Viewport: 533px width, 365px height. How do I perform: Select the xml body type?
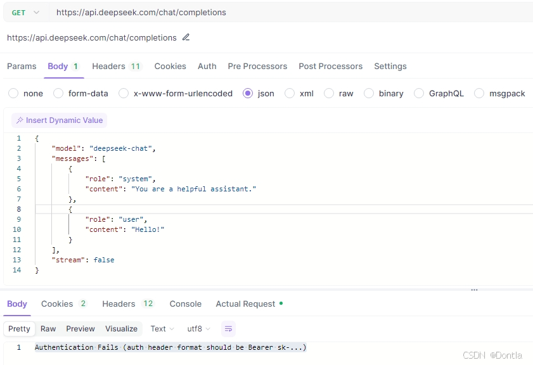[x=299, y=93]
